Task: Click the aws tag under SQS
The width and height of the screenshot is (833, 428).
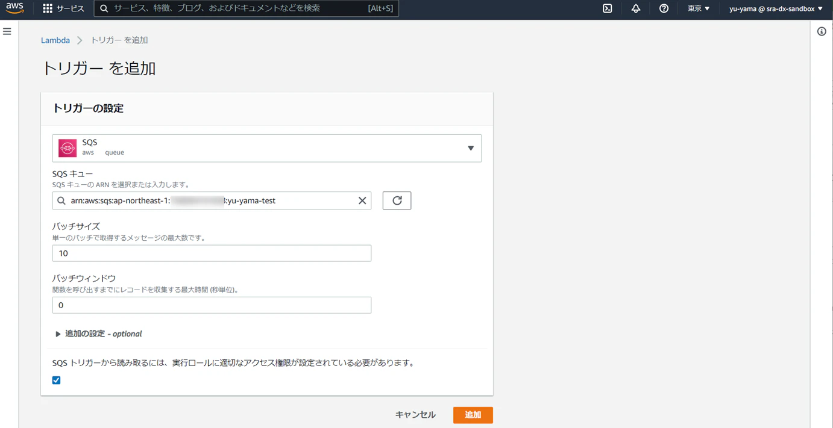Action: (88, 153)
